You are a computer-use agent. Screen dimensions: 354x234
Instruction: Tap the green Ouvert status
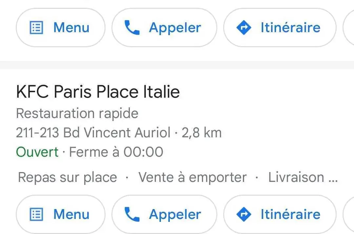tap(37, 152)
